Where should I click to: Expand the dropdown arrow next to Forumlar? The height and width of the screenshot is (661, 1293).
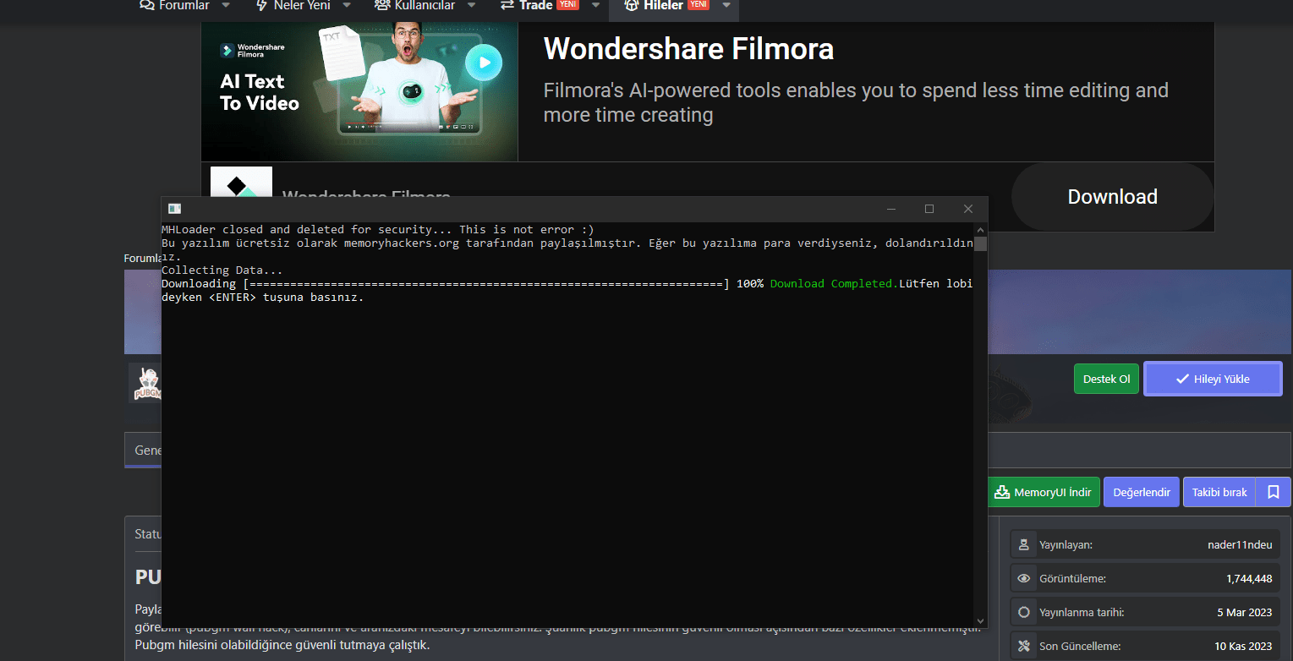click(226, 5)
